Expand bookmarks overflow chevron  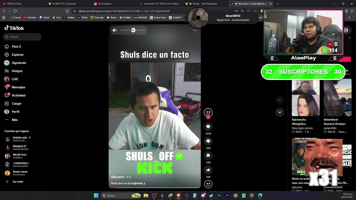tap(349, 17)
